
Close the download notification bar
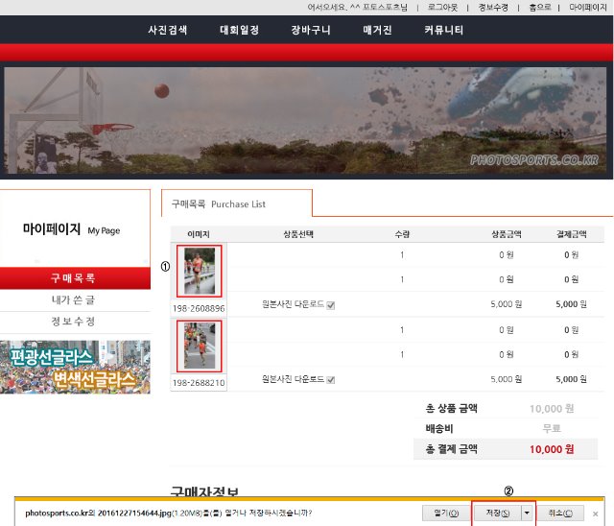(595, 514)
